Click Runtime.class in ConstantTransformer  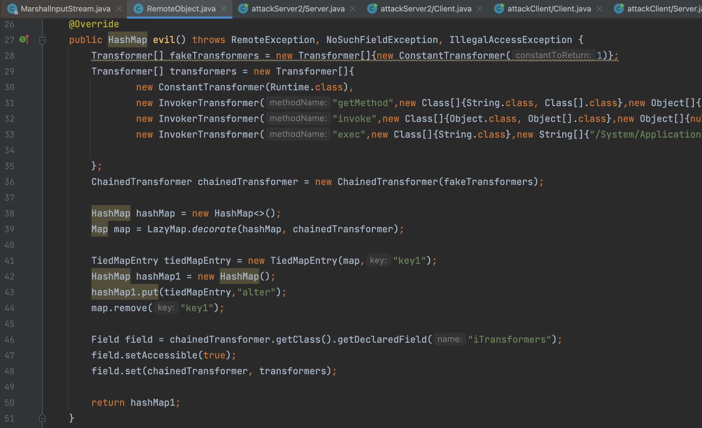[x=307, y=87]
